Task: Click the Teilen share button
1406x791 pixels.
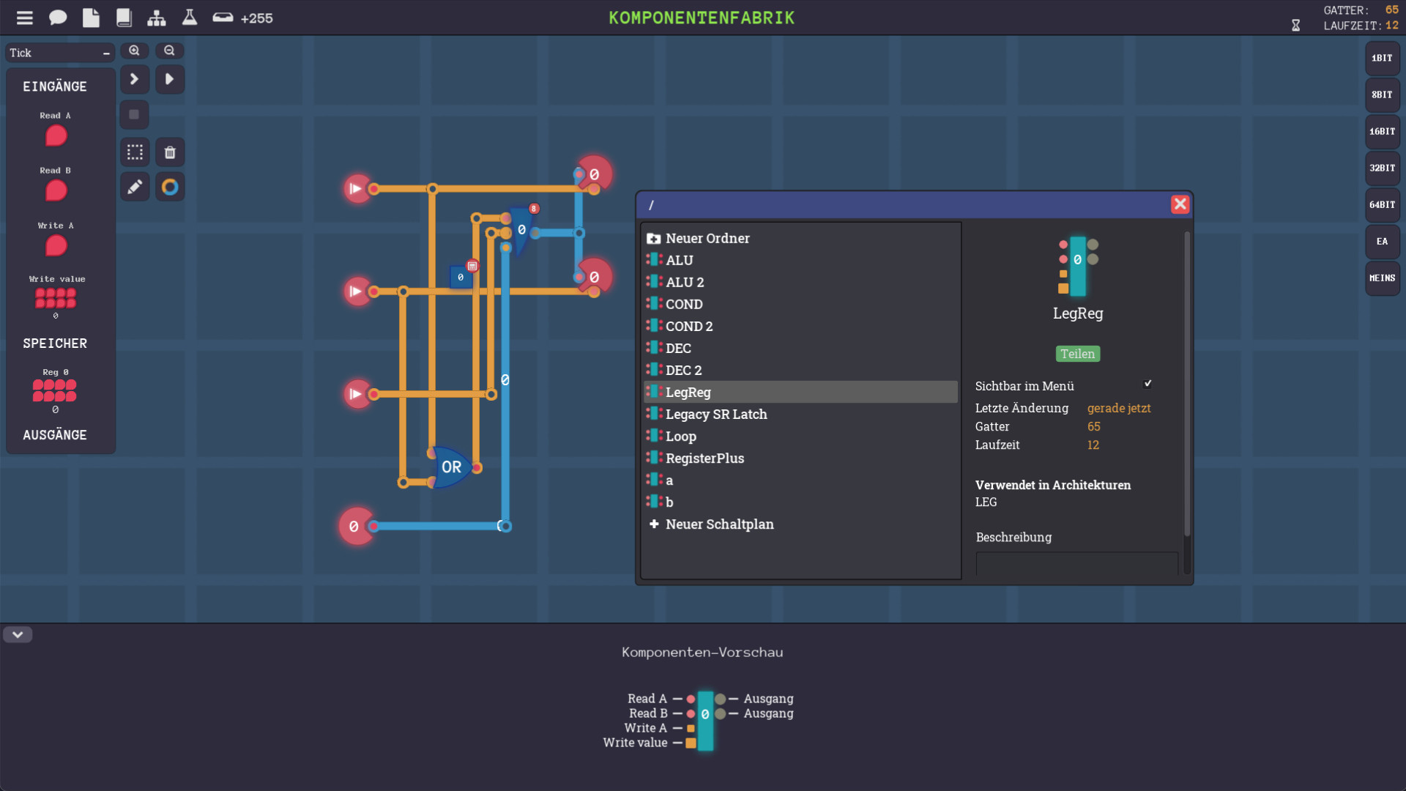Action: [x=1077, y=354]
